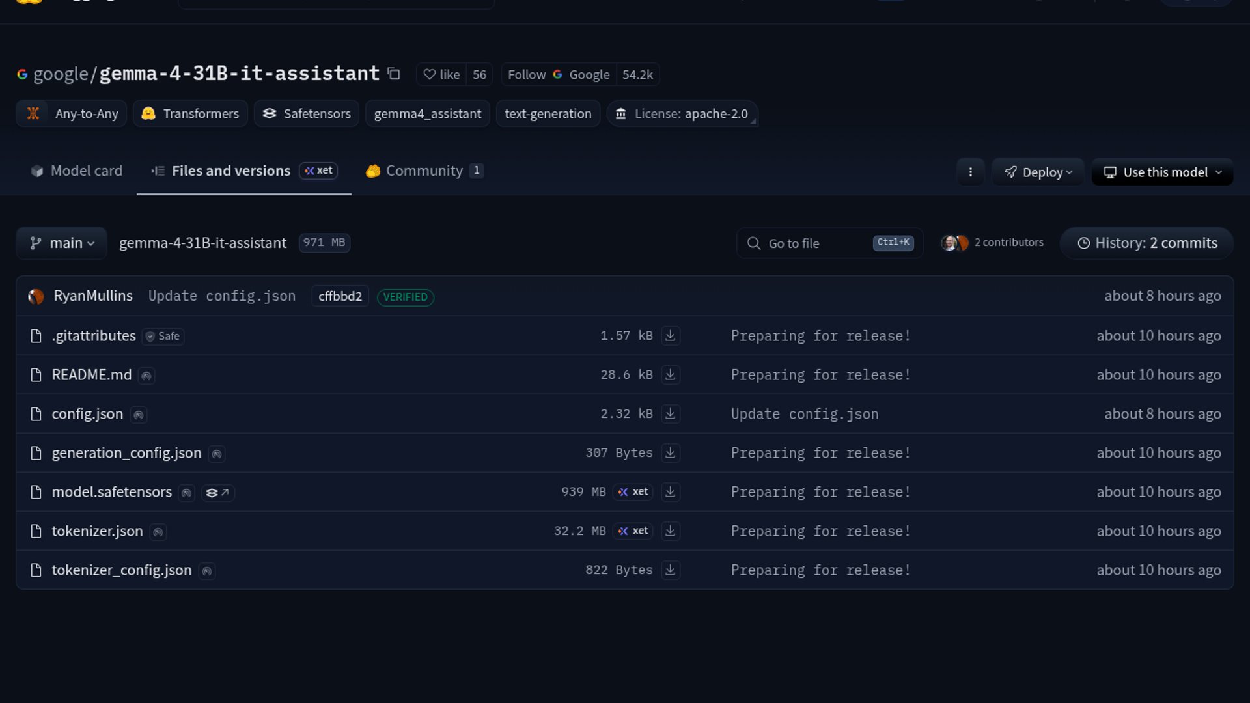Open the "Update config.json" commit on config.json row

(805, 414)
